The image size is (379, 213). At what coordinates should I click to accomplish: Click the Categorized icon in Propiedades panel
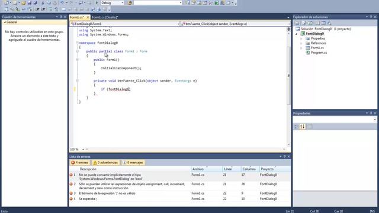pos(296,126)
